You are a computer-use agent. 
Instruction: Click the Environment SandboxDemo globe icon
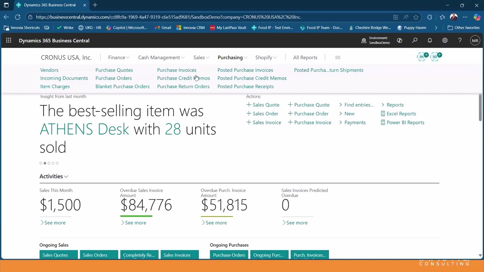point(364,40)
